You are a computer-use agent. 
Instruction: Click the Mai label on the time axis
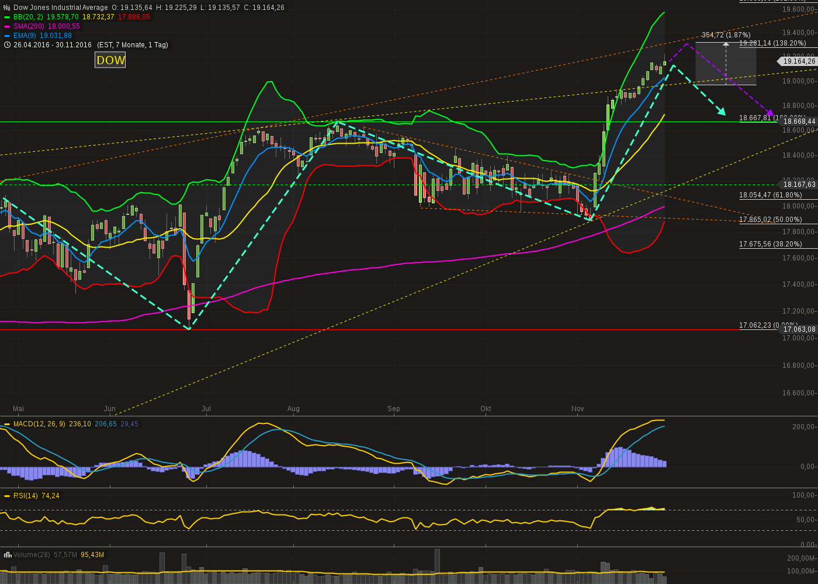[x=18, y=409]
